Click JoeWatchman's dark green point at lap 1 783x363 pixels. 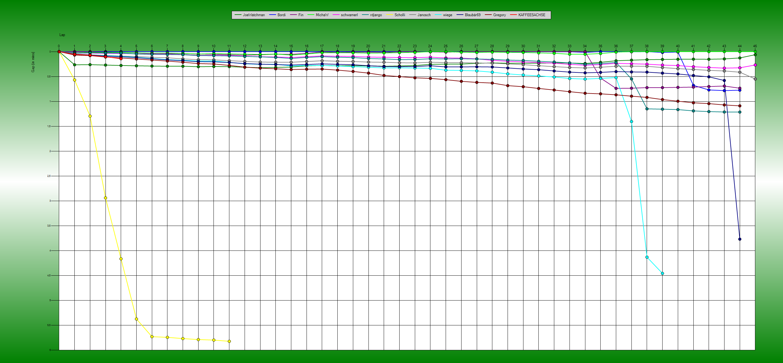point(74,65)
